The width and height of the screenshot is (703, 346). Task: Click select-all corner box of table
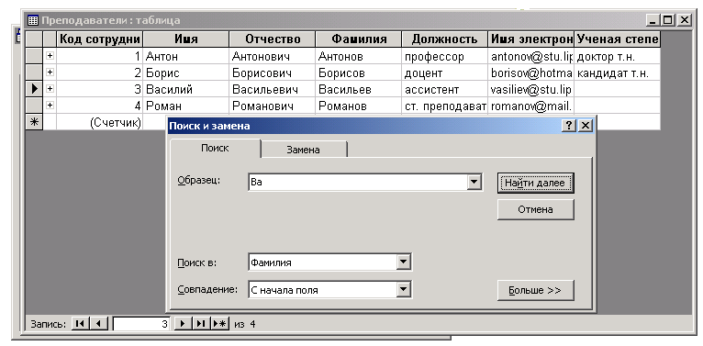34,39
